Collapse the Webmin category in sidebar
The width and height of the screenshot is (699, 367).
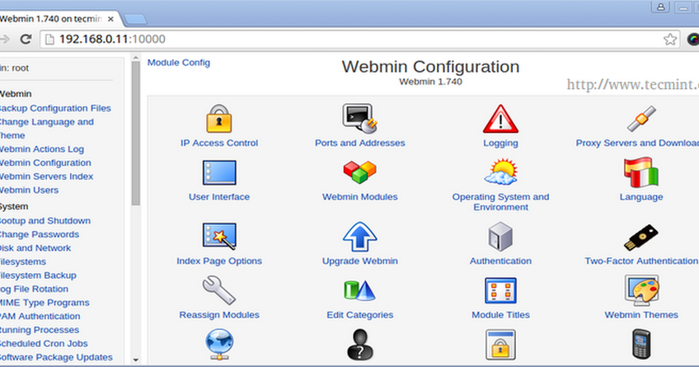pos(16,94)
